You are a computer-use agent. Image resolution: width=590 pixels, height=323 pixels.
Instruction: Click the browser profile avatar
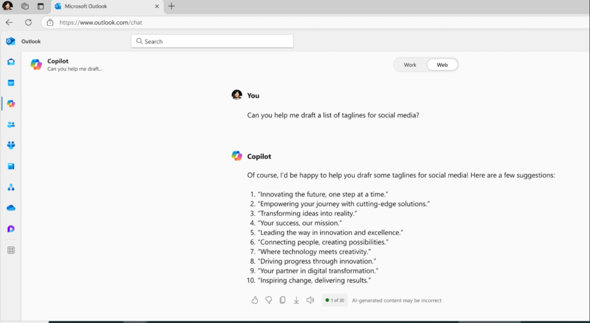7,6
